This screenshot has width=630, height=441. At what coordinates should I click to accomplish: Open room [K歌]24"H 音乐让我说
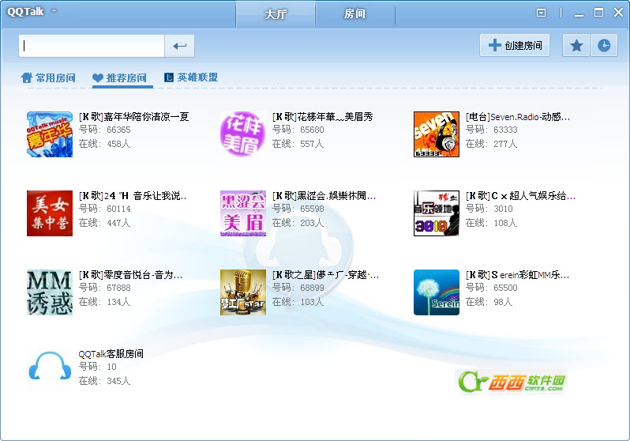133,195
